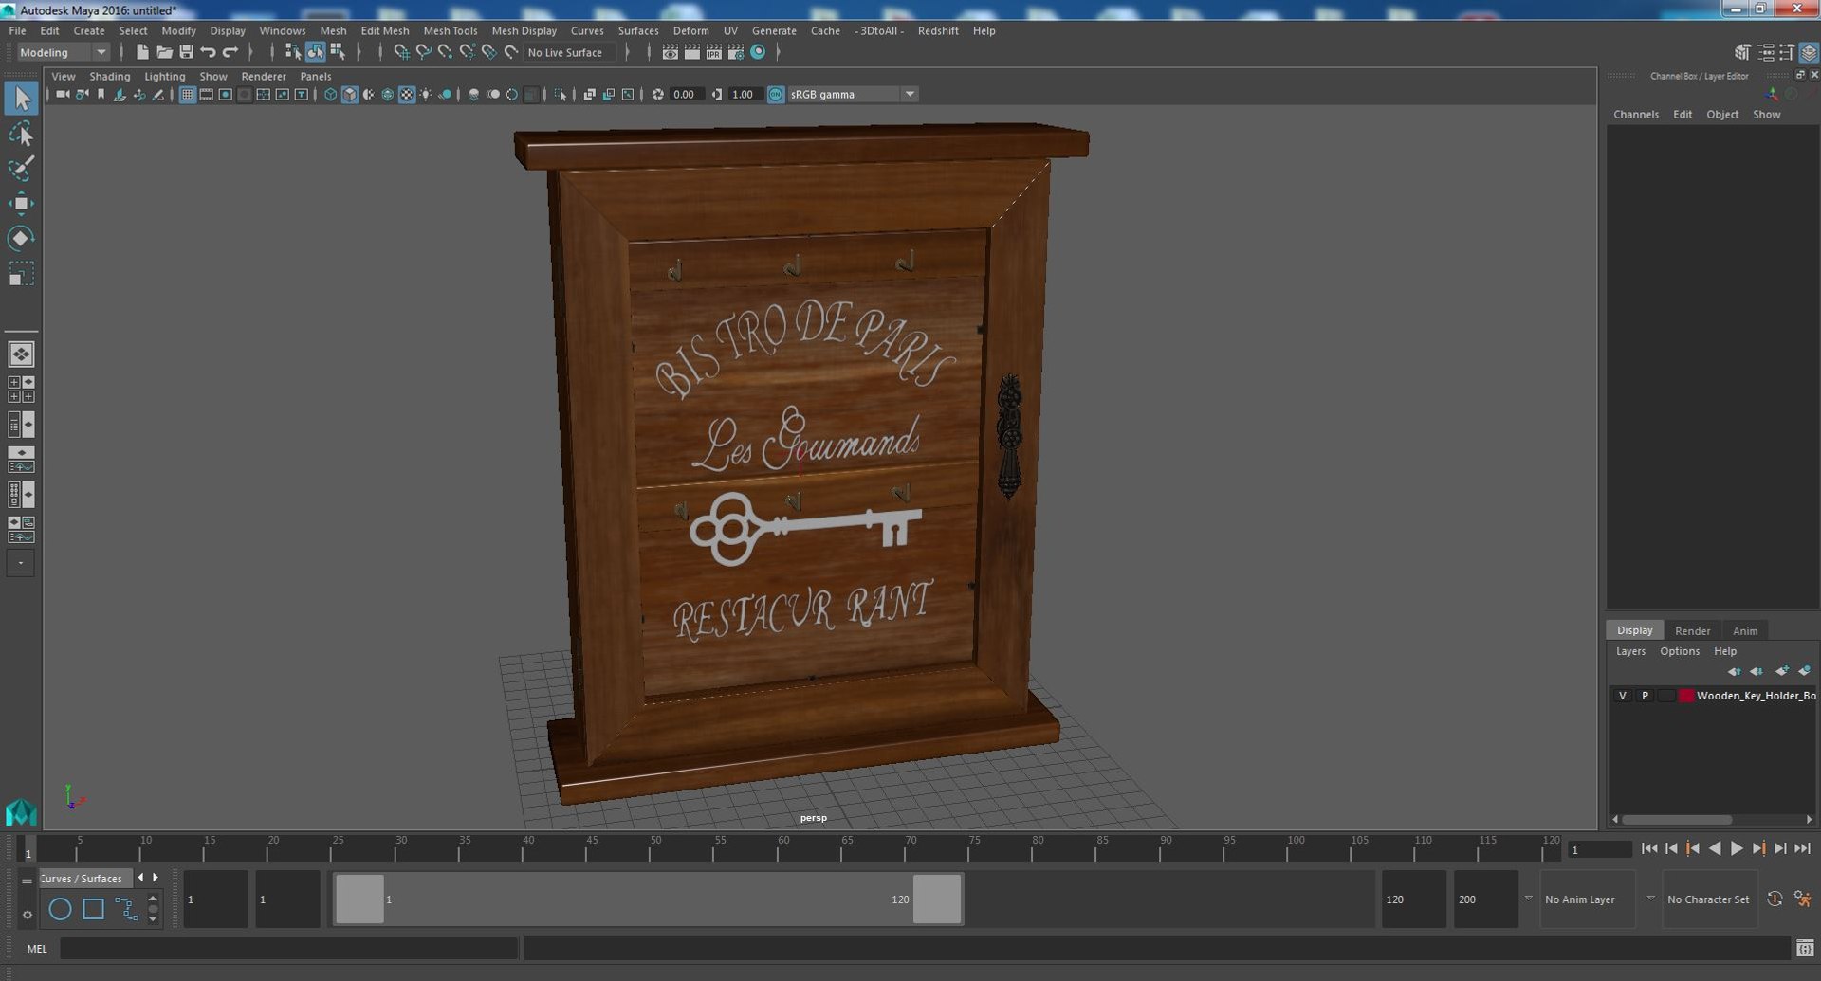
Task: Activate the Rotate tool
Action: (x=21, y=238)
